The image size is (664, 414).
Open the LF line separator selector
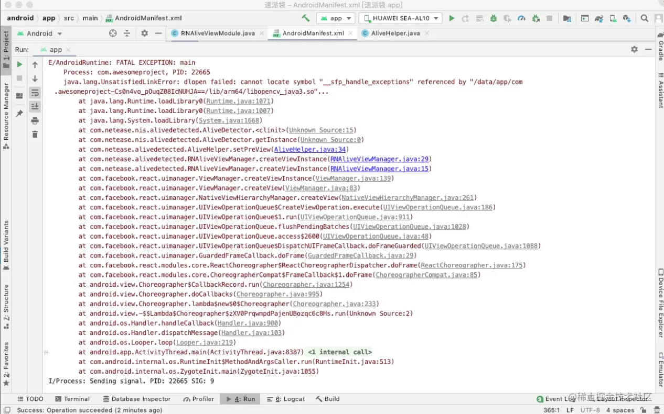tap(570, 410)
